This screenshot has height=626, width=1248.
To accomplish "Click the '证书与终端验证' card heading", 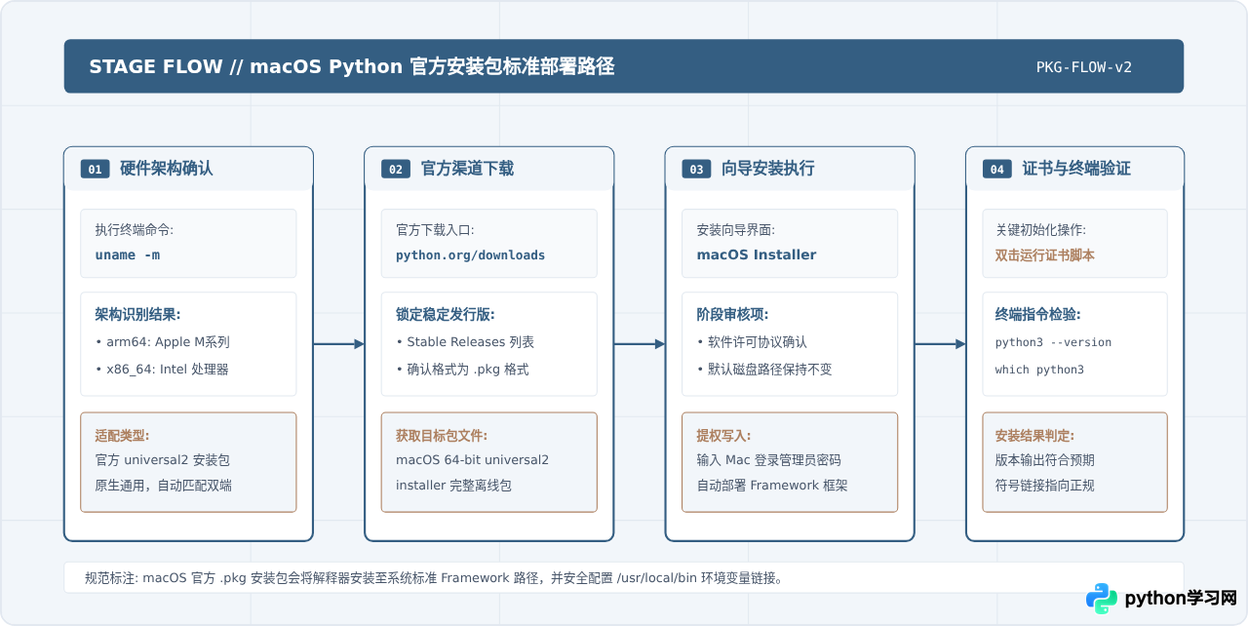I will coord(1076,169).
